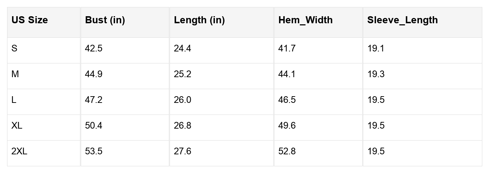The height and width of the screenshot is (173, 489).
Task: Click the S size row label
Action: pyautogui.click(x=14, y=49)
